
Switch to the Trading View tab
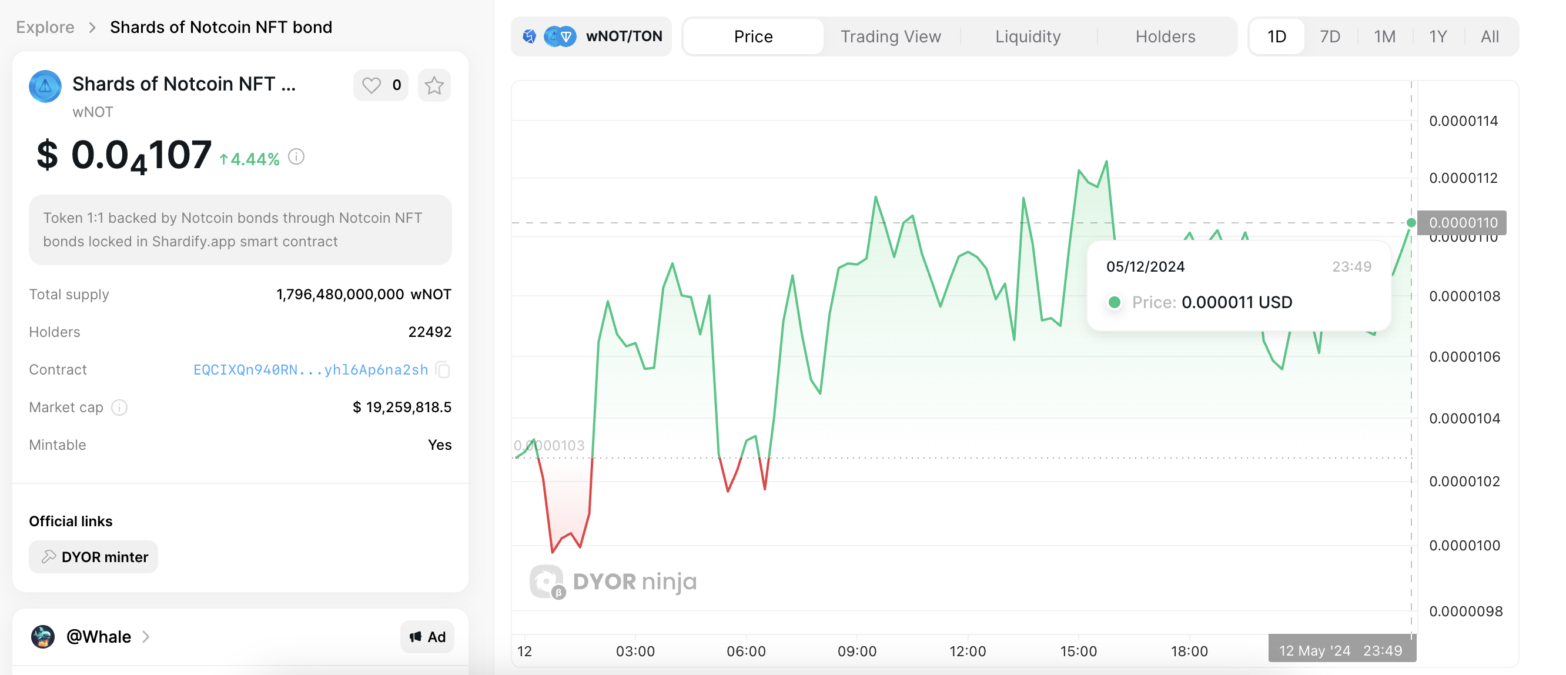[x=890, y=36]
